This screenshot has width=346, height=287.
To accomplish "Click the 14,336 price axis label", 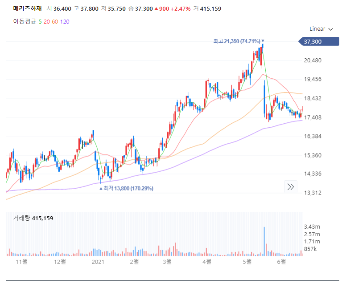I will 313,174.
